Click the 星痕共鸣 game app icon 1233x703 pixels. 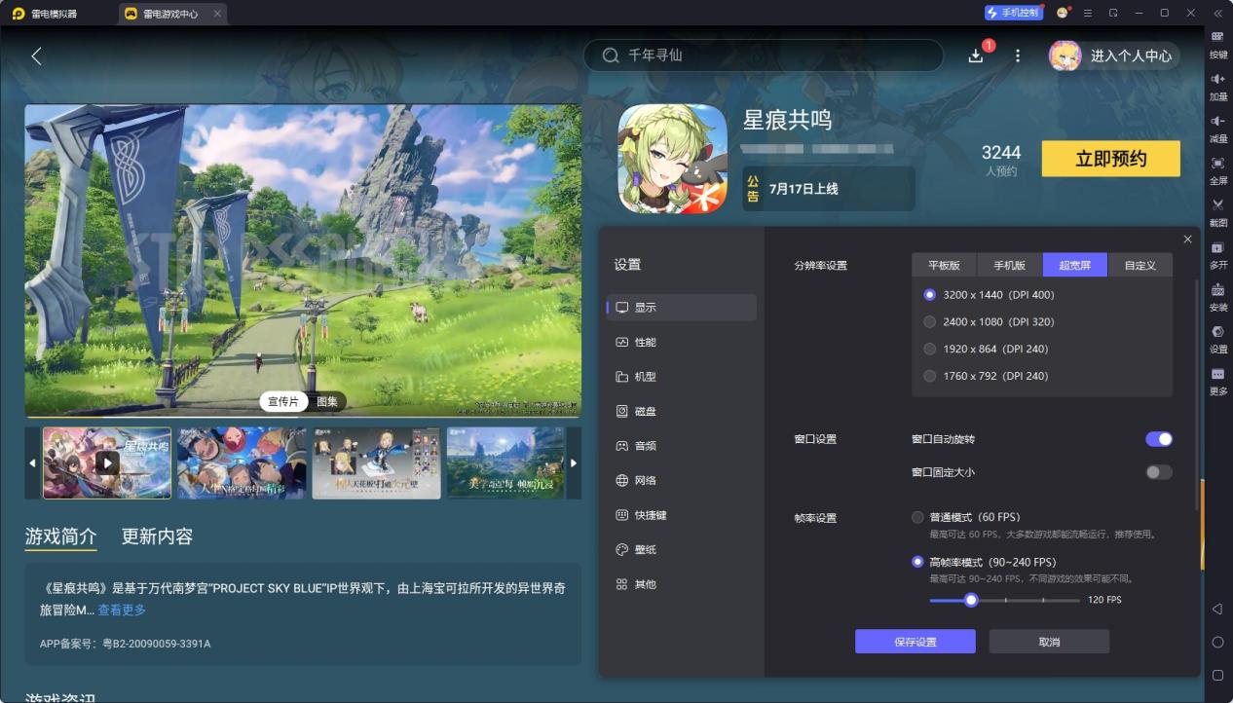[x=673, y=159]
